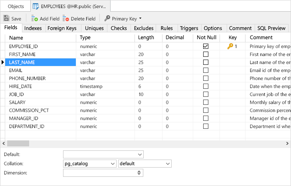The image size is (291, 186).
Task: Switch to the Objects tab
Action: 16,6
